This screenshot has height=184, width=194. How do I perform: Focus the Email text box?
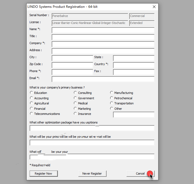(103, 79)
